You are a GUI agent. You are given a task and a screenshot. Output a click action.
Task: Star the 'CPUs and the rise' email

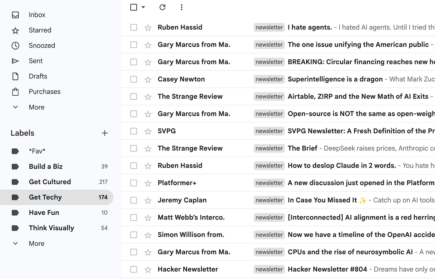click(148, 253)
